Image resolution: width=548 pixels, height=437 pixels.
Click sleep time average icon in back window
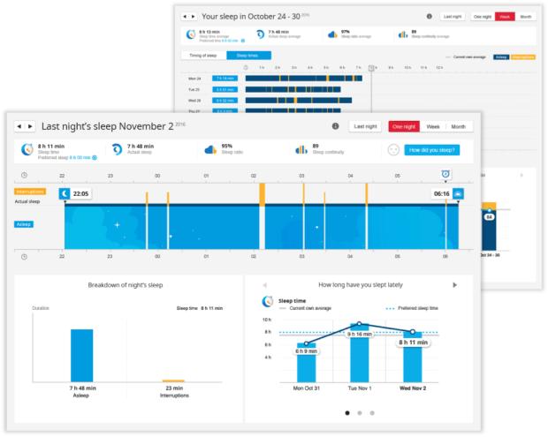point(191,34)
